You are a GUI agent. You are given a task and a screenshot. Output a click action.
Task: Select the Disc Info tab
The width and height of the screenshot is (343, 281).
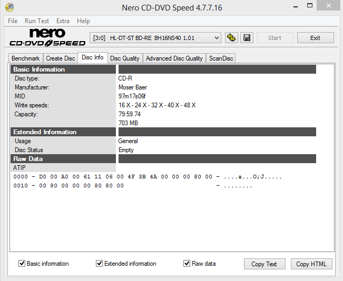tap(93, 57)
